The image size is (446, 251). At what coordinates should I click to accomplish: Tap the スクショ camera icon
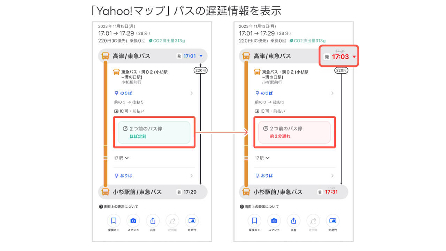click(133, 220)
